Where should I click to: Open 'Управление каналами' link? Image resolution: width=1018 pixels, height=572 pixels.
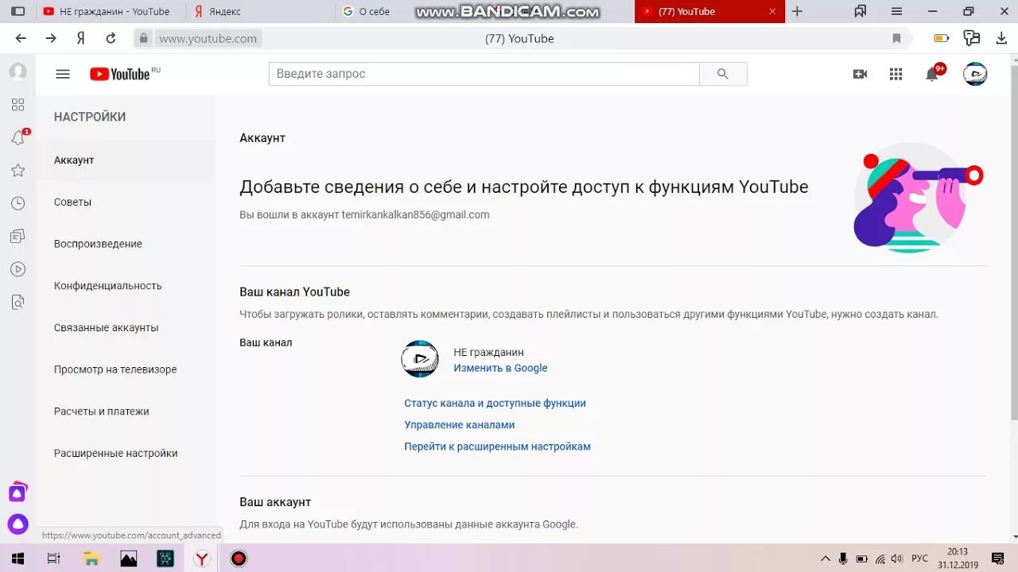(x=460, y=425)
